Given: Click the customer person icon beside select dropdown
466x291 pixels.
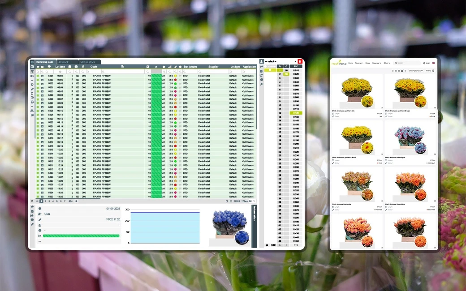Looking at the screenshot, I should pos(262,61).
